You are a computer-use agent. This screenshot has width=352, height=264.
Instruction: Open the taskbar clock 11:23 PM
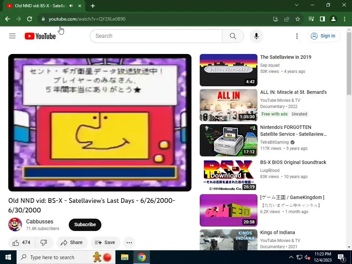pyautogui.click(x=322, y=257)
